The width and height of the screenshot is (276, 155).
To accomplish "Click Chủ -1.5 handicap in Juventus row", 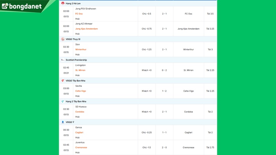I will point(147,147).
